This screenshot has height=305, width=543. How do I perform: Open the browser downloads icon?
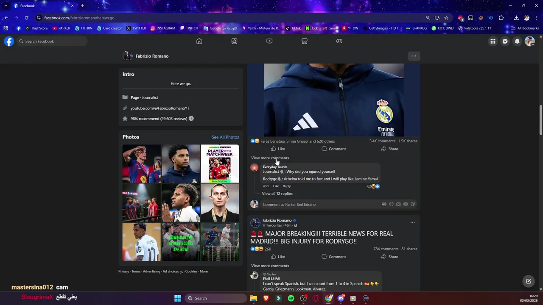point(516,18)
